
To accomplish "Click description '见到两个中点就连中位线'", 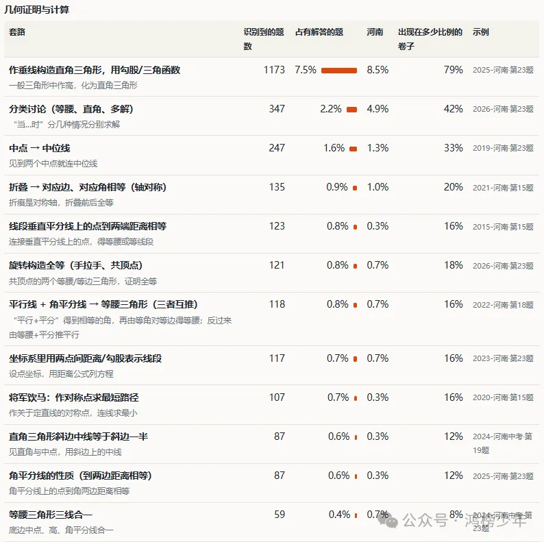I will pyautogui.click(x=53, y=164).
